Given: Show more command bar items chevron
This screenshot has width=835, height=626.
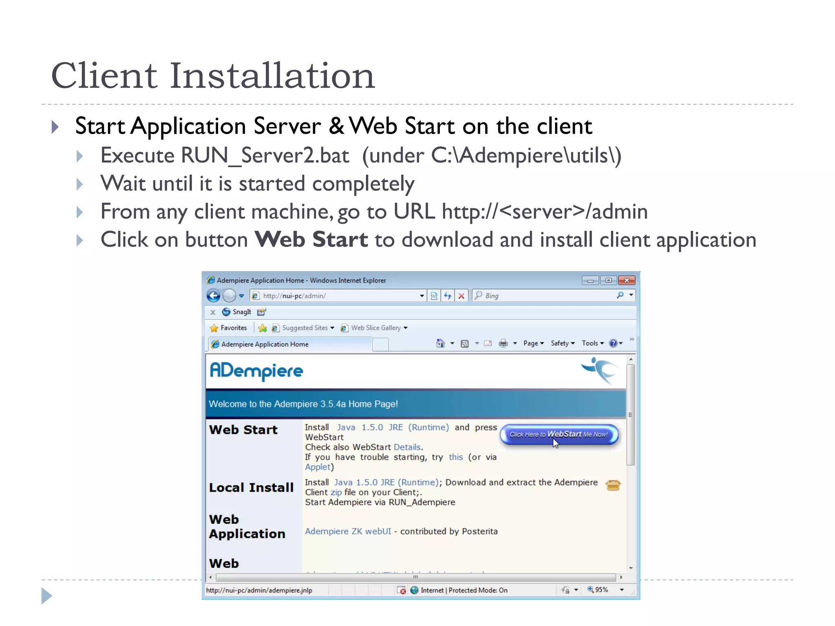Looking at the screenshot, I should tap(632, 339).
